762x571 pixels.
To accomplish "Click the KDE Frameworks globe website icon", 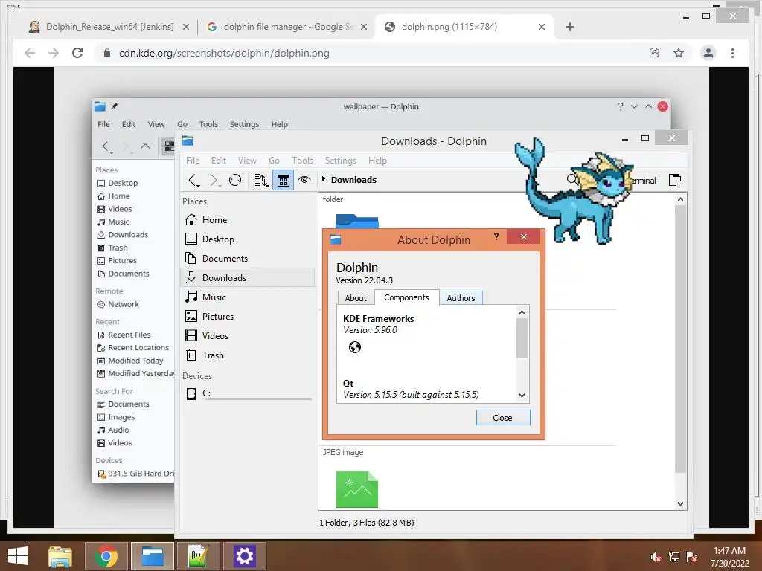I will pos(355,347).
